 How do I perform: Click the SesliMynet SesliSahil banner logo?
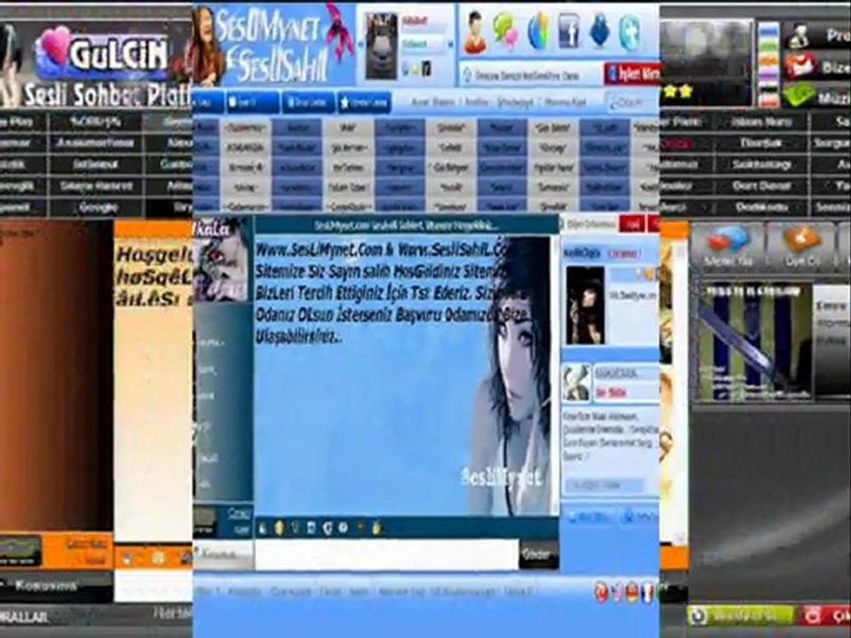(x=274, y=44)
